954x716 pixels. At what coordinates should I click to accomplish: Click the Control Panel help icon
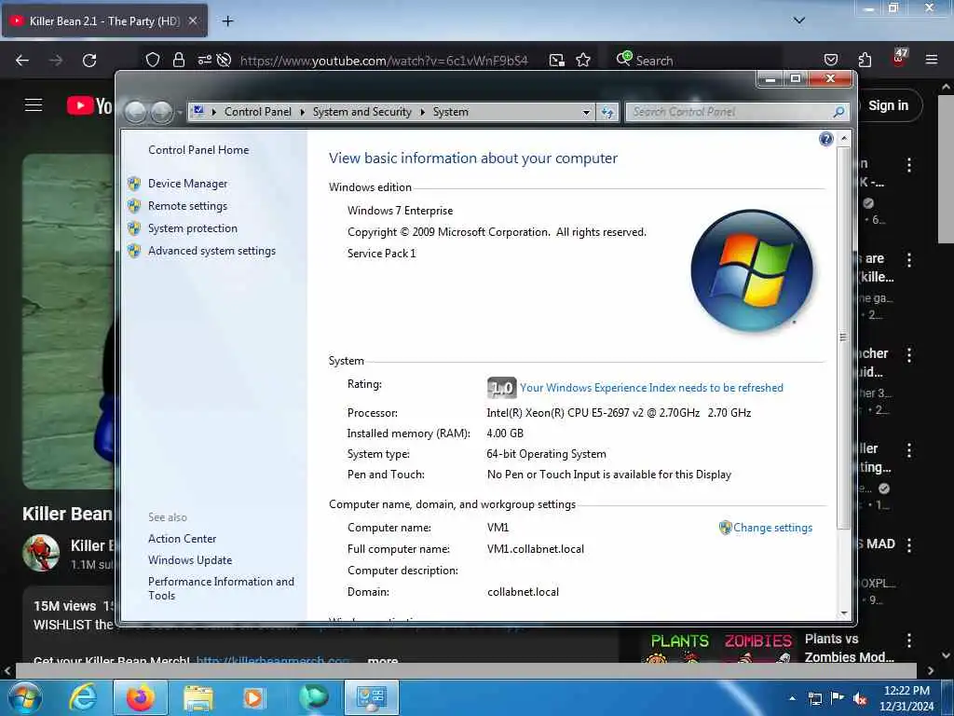point(825,140)
